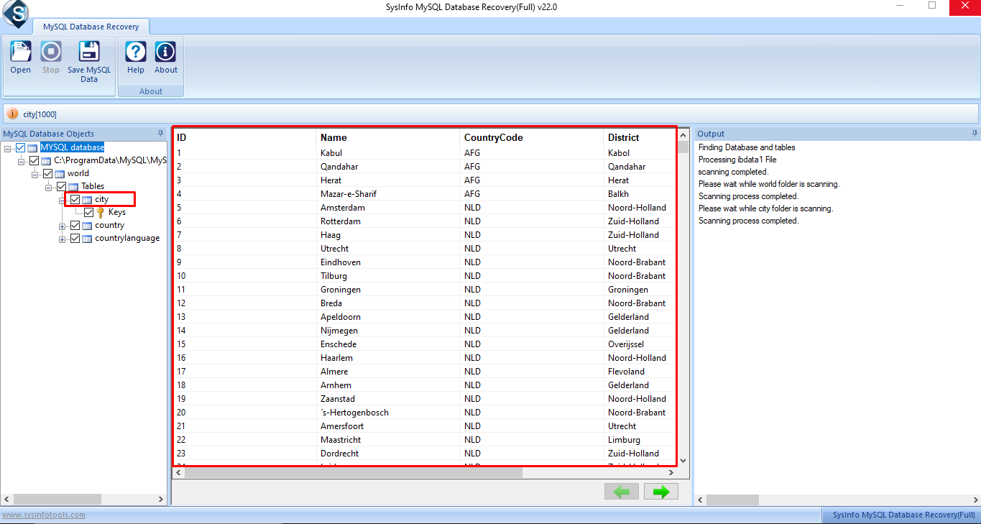Toggle the country table checkbox
981x524 pixels.
75,226
